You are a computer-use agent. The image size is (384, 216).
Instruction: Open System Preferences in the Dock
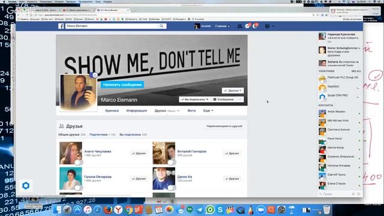(x=281, y=210)
